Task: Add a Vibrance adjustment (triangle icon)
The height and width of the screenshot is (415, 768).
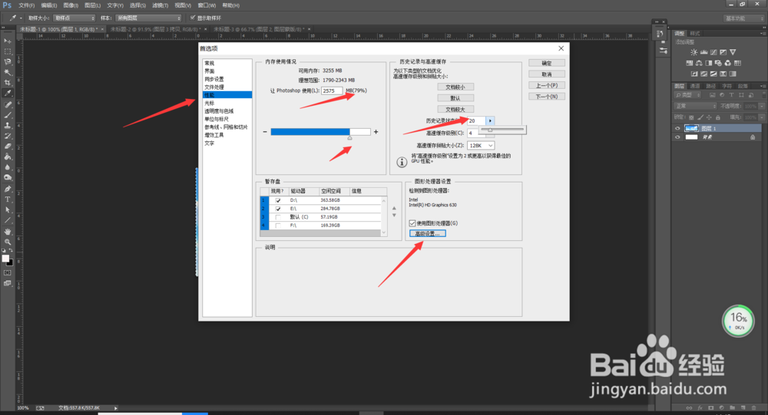Action: [x=733, y=52]
